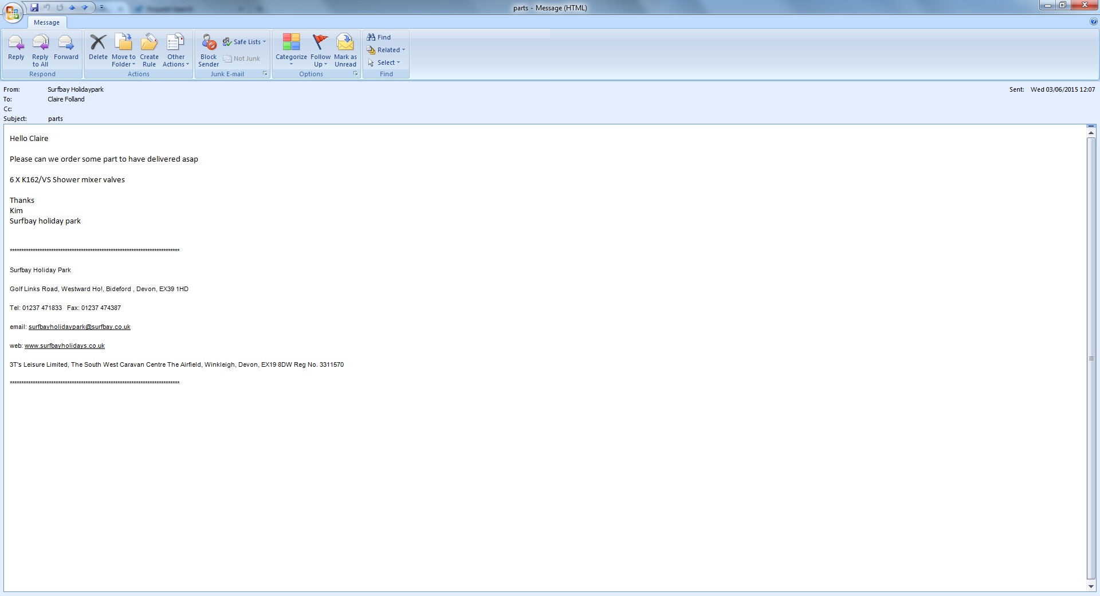
Task: Choose Reply to All
Action: tap(40, 50)
